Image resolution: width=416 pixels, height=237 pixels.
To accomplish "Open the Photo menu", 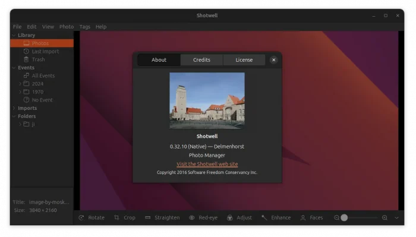I will (x=67, y=27).
